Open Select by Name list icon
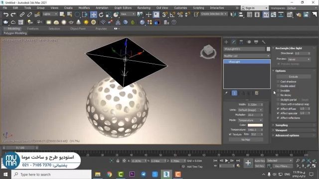The image size is (319, 179). pos(70,14)
